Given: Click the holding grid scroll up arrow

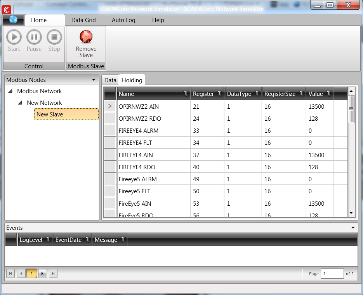Looking at the screenshot, I should point(351,91).
